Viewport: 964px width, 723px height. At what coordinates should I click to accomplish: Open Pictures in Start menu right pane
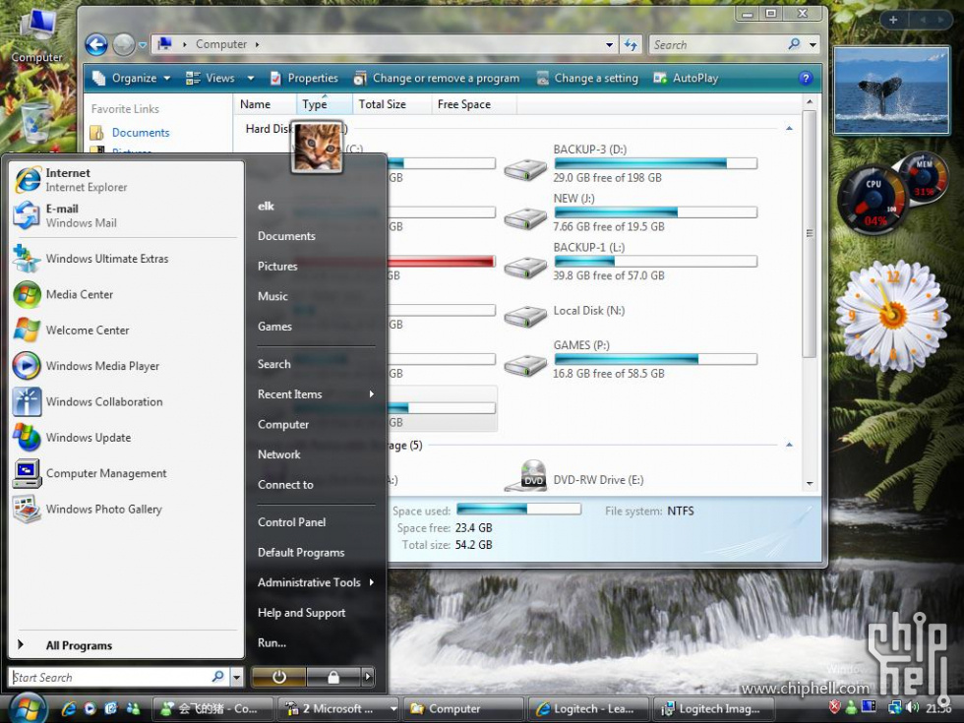(x=277, y=267)
